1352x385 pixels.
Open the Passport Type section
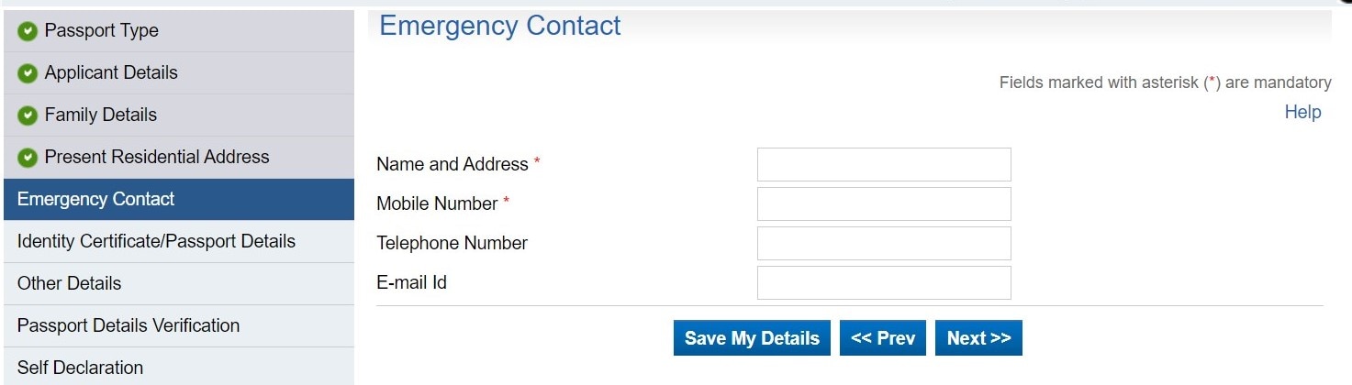tap(101, 31)
